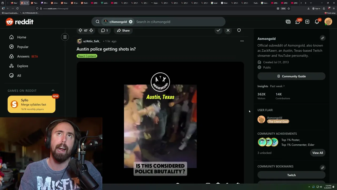
Task: Open the Syllo game card
Action: coord(32,104)
